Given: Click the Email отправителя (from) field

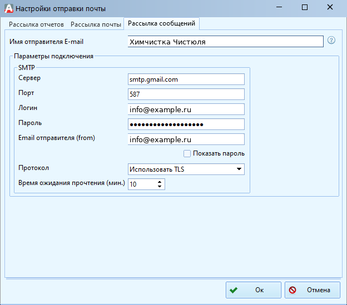Looking at the screenshot, I should point(186,139).
